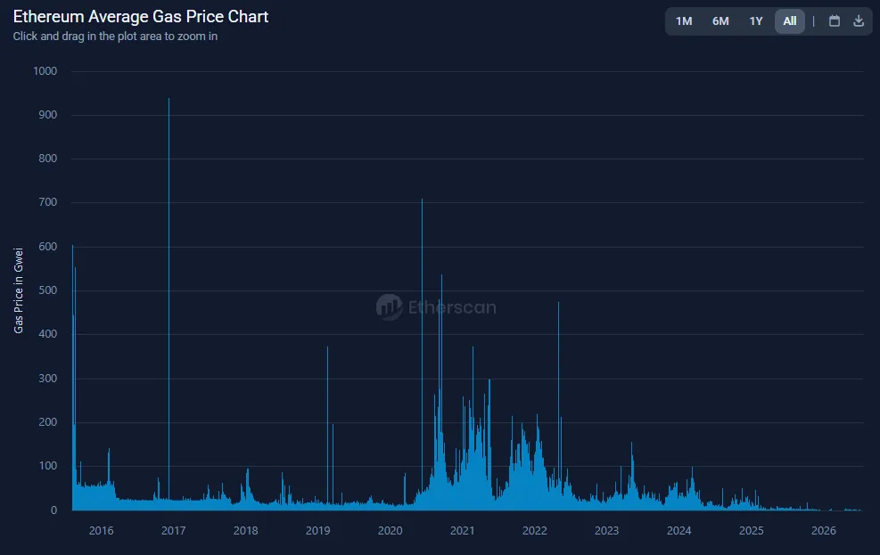Click the 500 y-axis value
The image size is (880, 555).
[x=48, y=290]
